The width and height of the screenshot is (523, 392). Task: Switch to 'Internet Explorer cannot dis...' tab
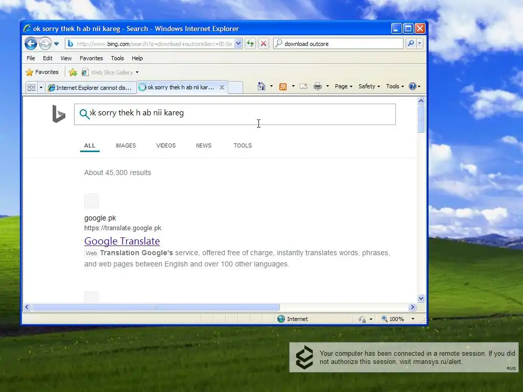91,87
